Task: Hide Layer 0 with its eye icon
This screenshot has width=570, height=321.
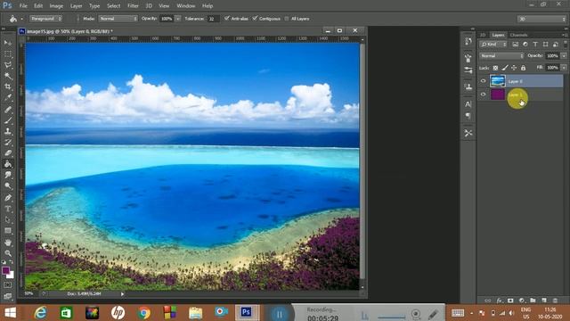Action: pyautogui.click(x=483, y=81)
